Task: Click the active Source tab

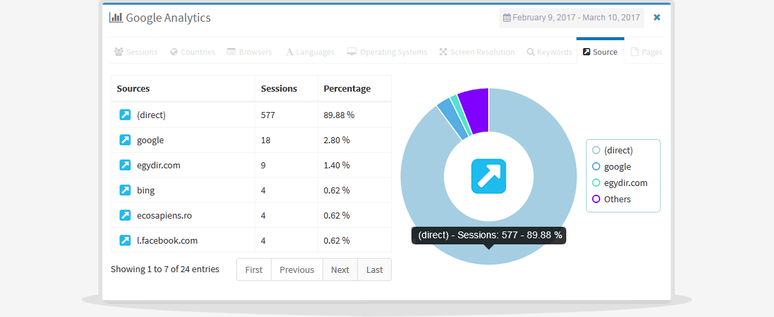Action: click(600, 52)
